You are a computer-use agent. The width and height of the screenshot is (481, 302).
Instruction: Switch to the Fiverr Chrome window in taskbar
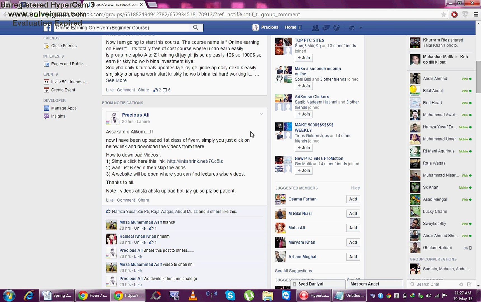coord(93,296)
